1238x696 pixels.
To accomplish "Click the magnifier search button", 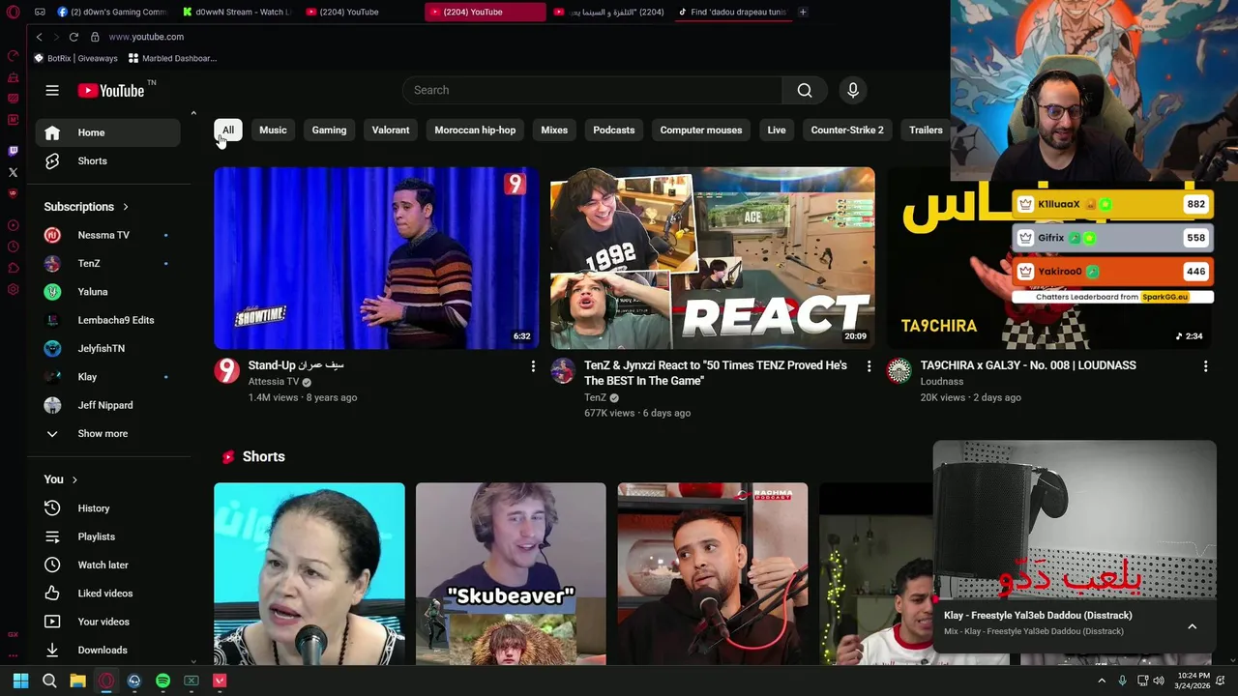I will click(x=805, y=90).
